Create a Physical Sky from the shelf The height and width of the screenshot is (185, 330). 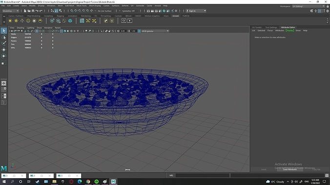[40, 21]
